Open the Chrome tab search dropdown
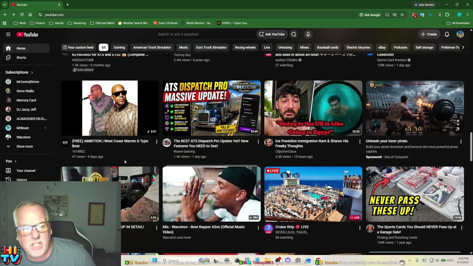The height and width of the screenshot is (266, 473). pyautogui.click(x=4, y=5)
